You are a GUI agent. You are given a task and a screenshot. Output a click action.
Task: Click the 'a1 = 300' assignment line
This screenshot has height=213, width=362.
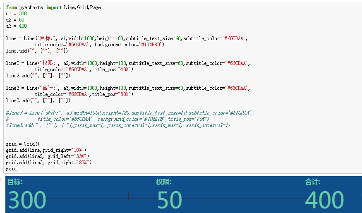tap(17, 14)
